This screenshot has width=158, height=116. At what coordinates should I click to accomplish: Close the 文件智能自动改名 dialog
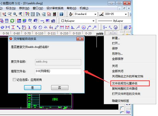point(80,39)
